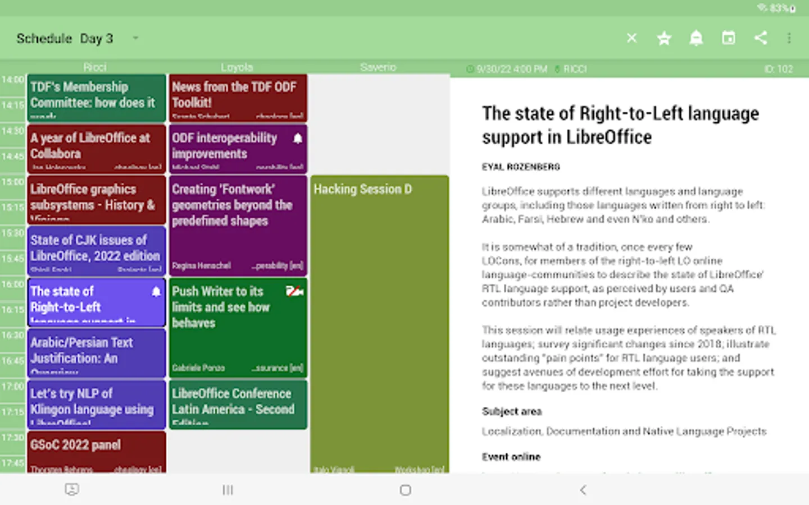
Task: Open the GSoC 2022 panel session
Action: pos(97,452)
